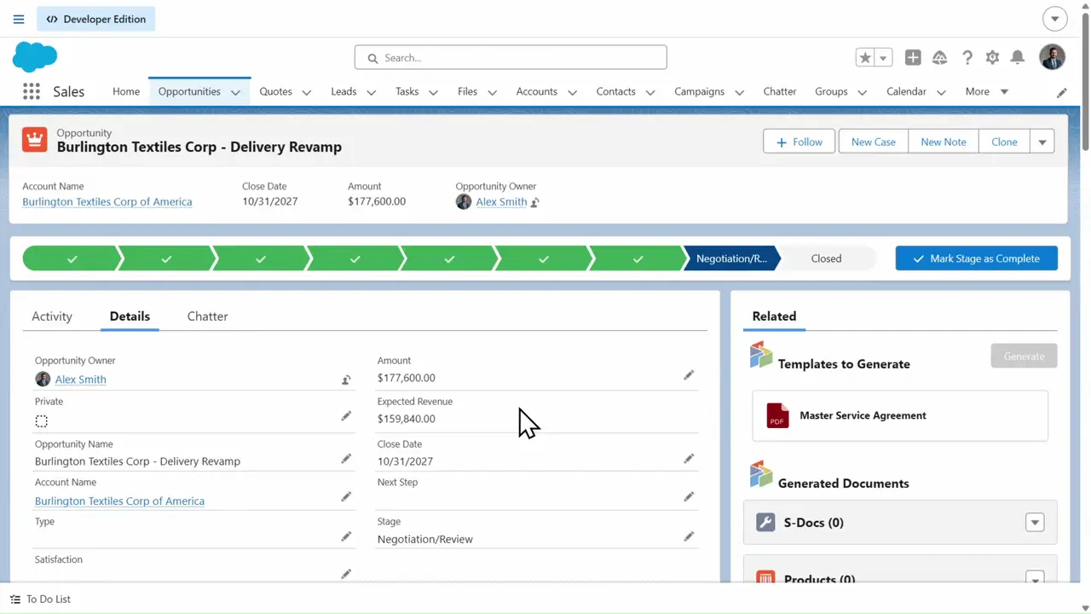Click the Help question mark icon

967,58
